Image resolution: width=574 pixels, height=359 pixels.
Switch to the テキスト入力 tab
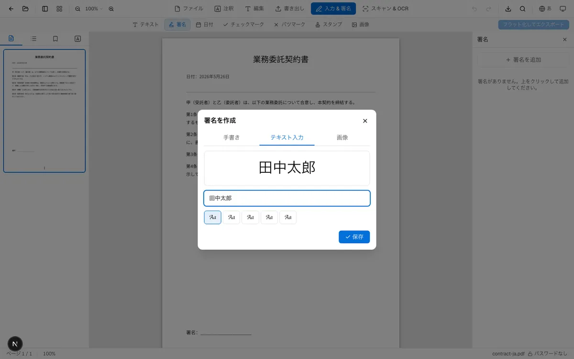point(287,137)
